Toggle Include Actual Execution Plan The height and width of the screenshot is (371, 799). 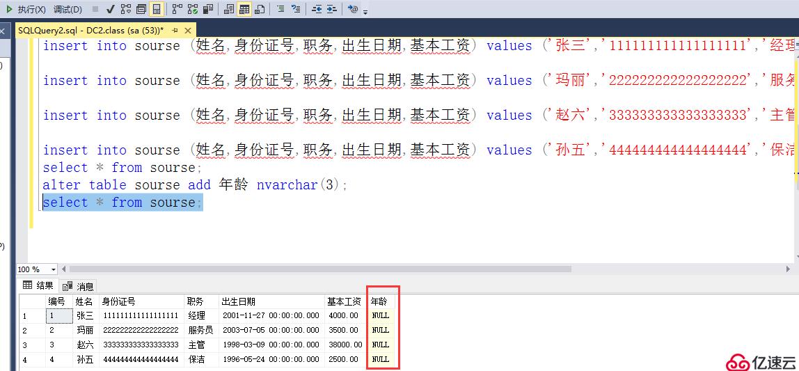(x=177, y=9)
